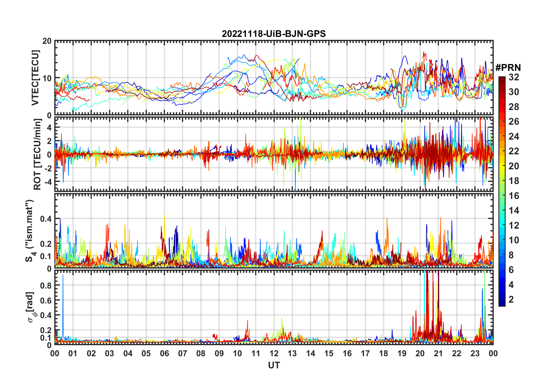
Task: Click the UT x-axis label
Action: pyautogui.click(x=274, y=365)
